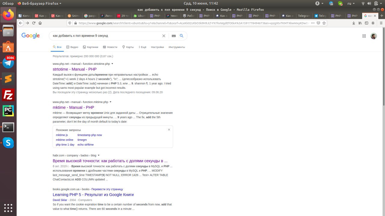This screenshot has width=385, height=216.
Task: Select the Все results tab
Action: (57, 47)
